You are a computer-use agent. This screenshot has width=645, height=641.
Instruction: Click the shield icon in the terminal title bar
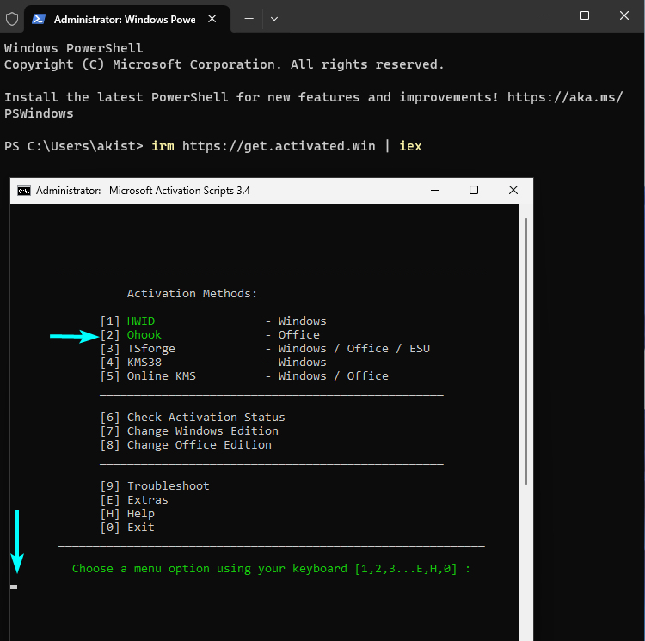coord(12,19)
